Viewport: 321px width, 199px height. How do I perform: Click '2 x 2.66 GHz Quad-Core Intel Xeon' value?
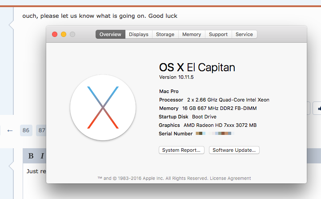(x=228, y=100)
